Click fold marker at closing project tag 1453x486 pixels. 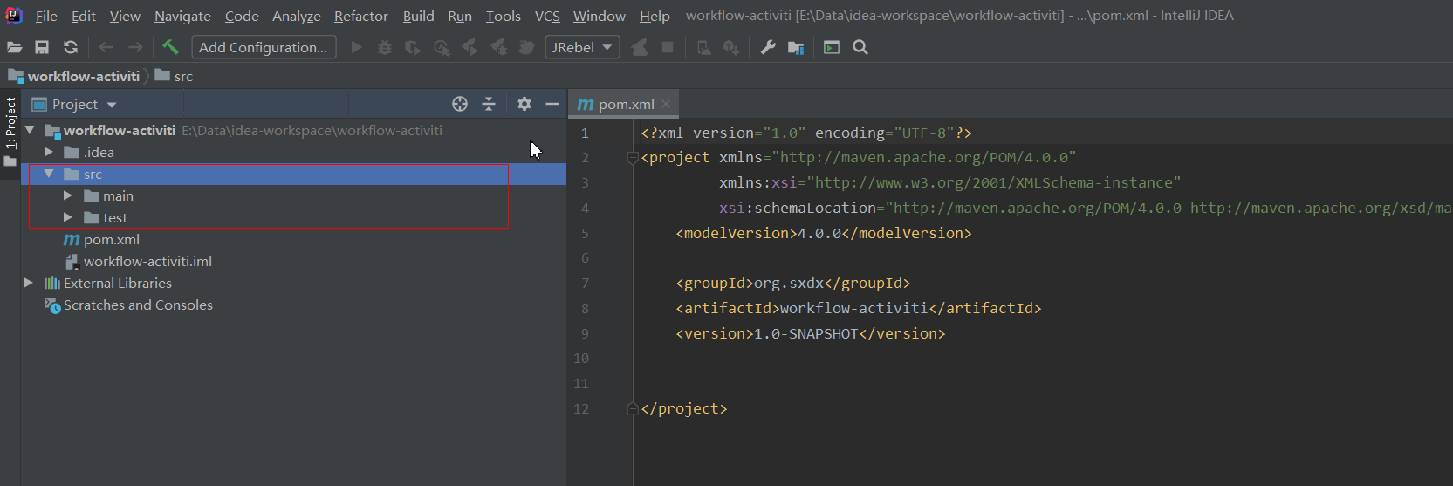(632, 408)
